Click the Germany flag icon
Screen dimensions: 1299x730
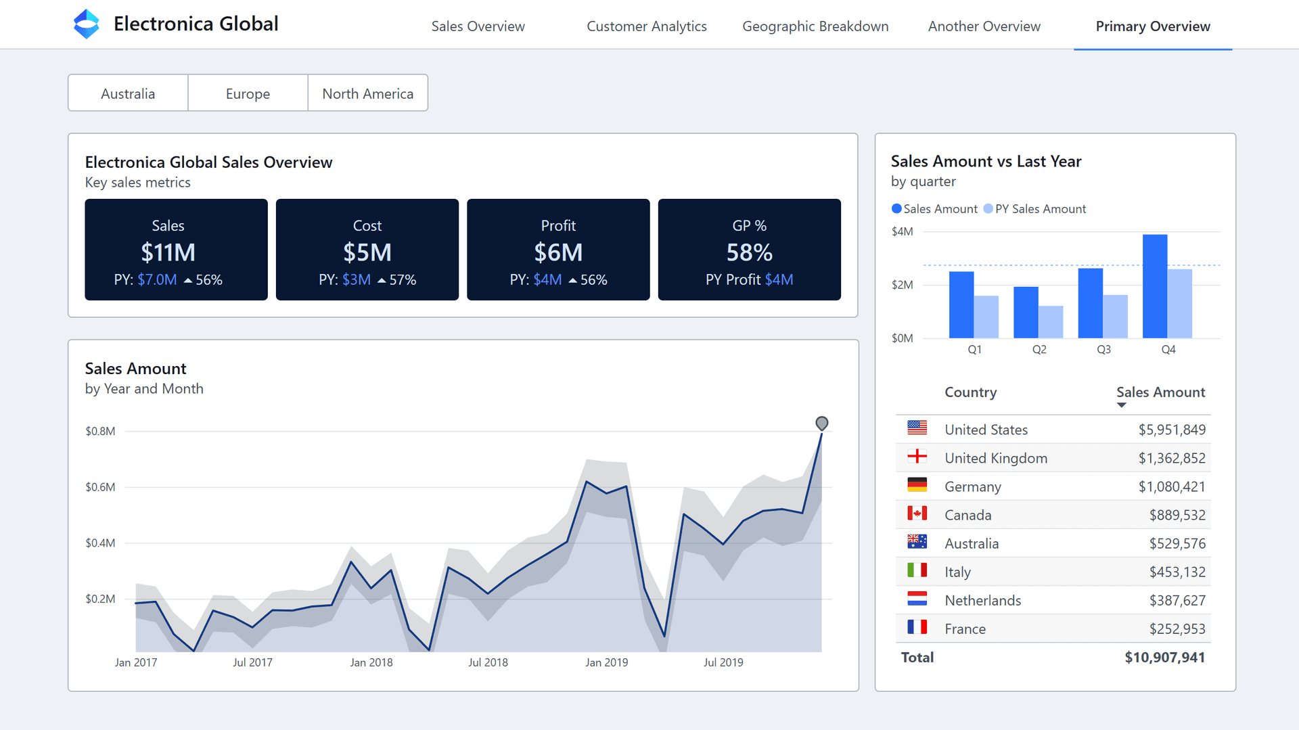coord(918,485)
